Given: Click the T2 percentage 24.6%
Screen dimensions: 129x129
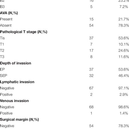Looking at the screenshot, I should 124,51.
